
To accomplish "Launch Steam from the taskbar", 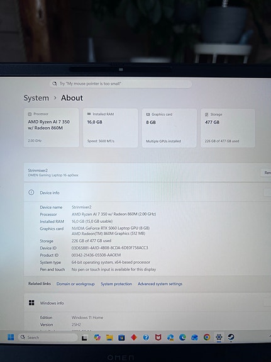I will click(231, 337).
